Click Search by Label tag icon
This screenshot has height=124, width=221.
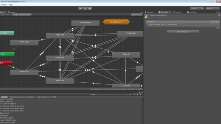click(137, 94)
